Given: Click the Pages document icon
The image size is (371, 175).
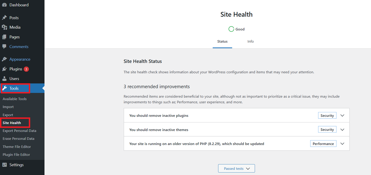Looking at the screenshot, I should tap(4, 37).
